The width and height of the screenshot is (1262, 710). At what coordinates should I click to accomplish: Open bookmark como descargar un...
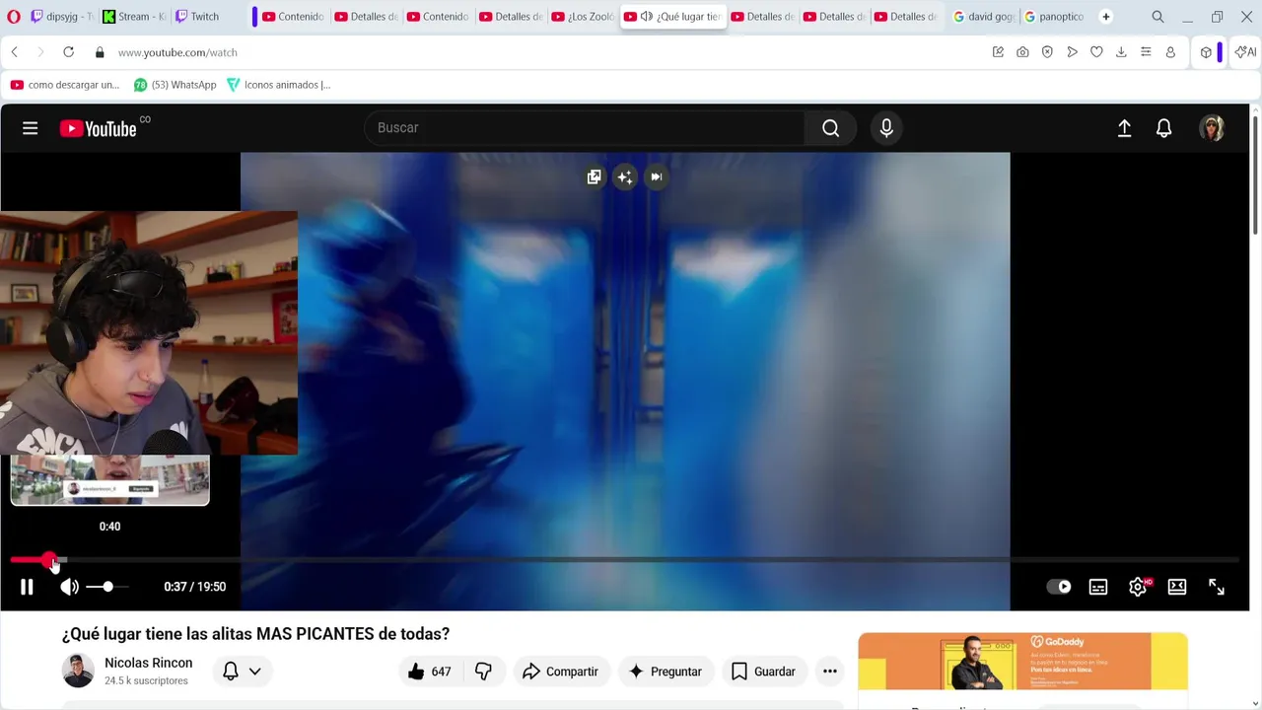[x=65, y=85]
